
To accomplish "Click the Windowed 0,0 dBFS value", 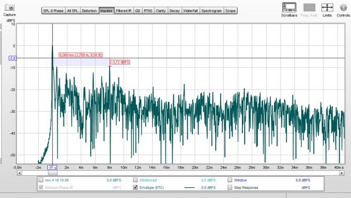I will tap(208, 180).
